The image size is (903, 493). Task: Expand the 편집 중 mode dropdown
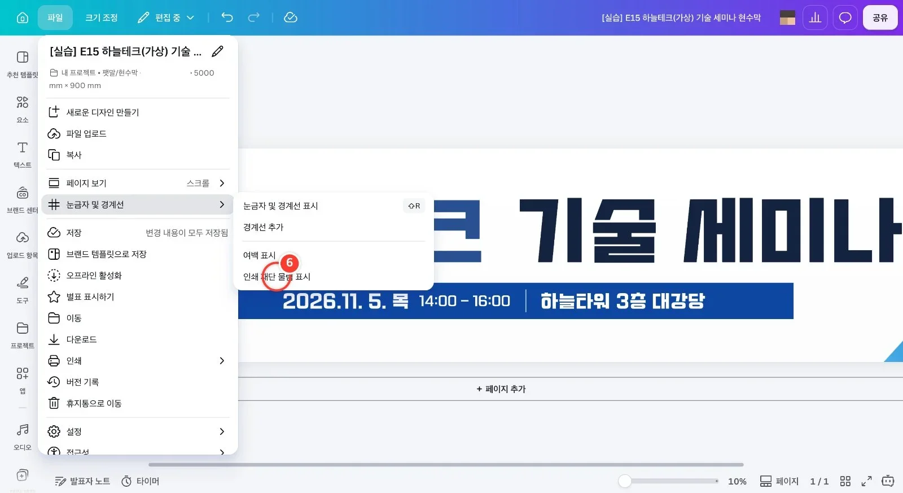[166, 18]
